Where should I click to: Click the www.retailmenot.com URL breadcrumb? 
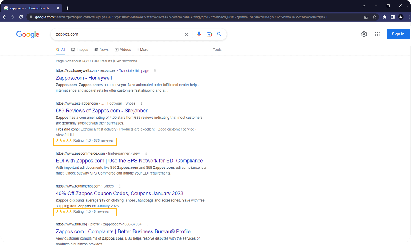coord(85,186)
